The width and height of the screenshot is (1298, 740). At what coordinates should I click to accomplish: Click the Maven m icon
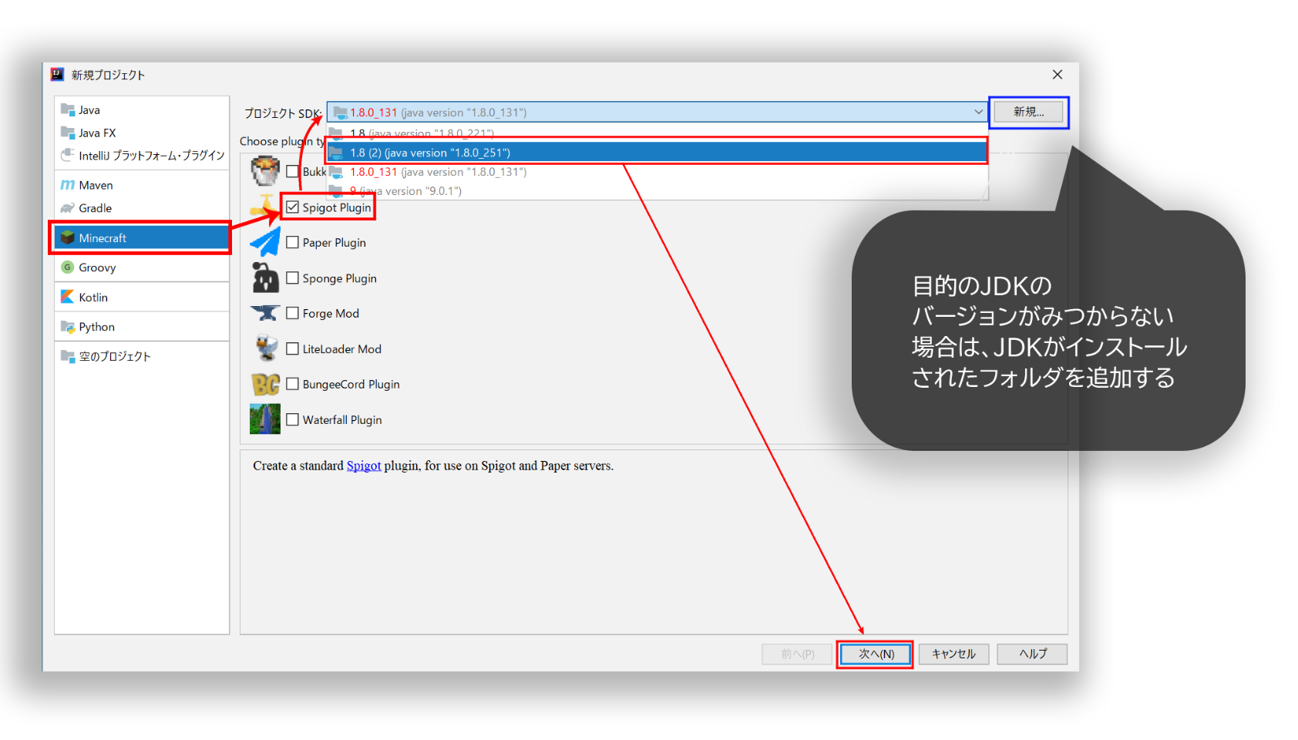68,185
